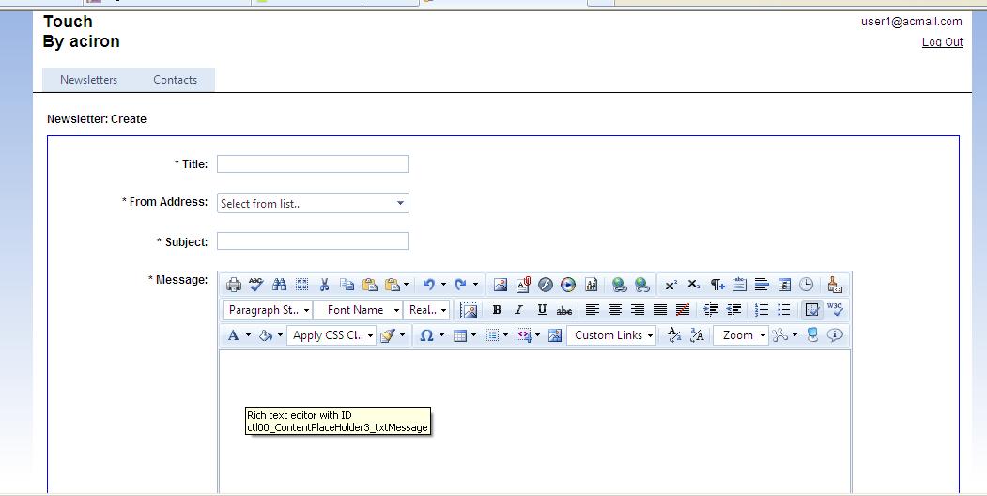987x496 pixels.
Task: Toggle underline formatting
Action: tap(541, 310)
